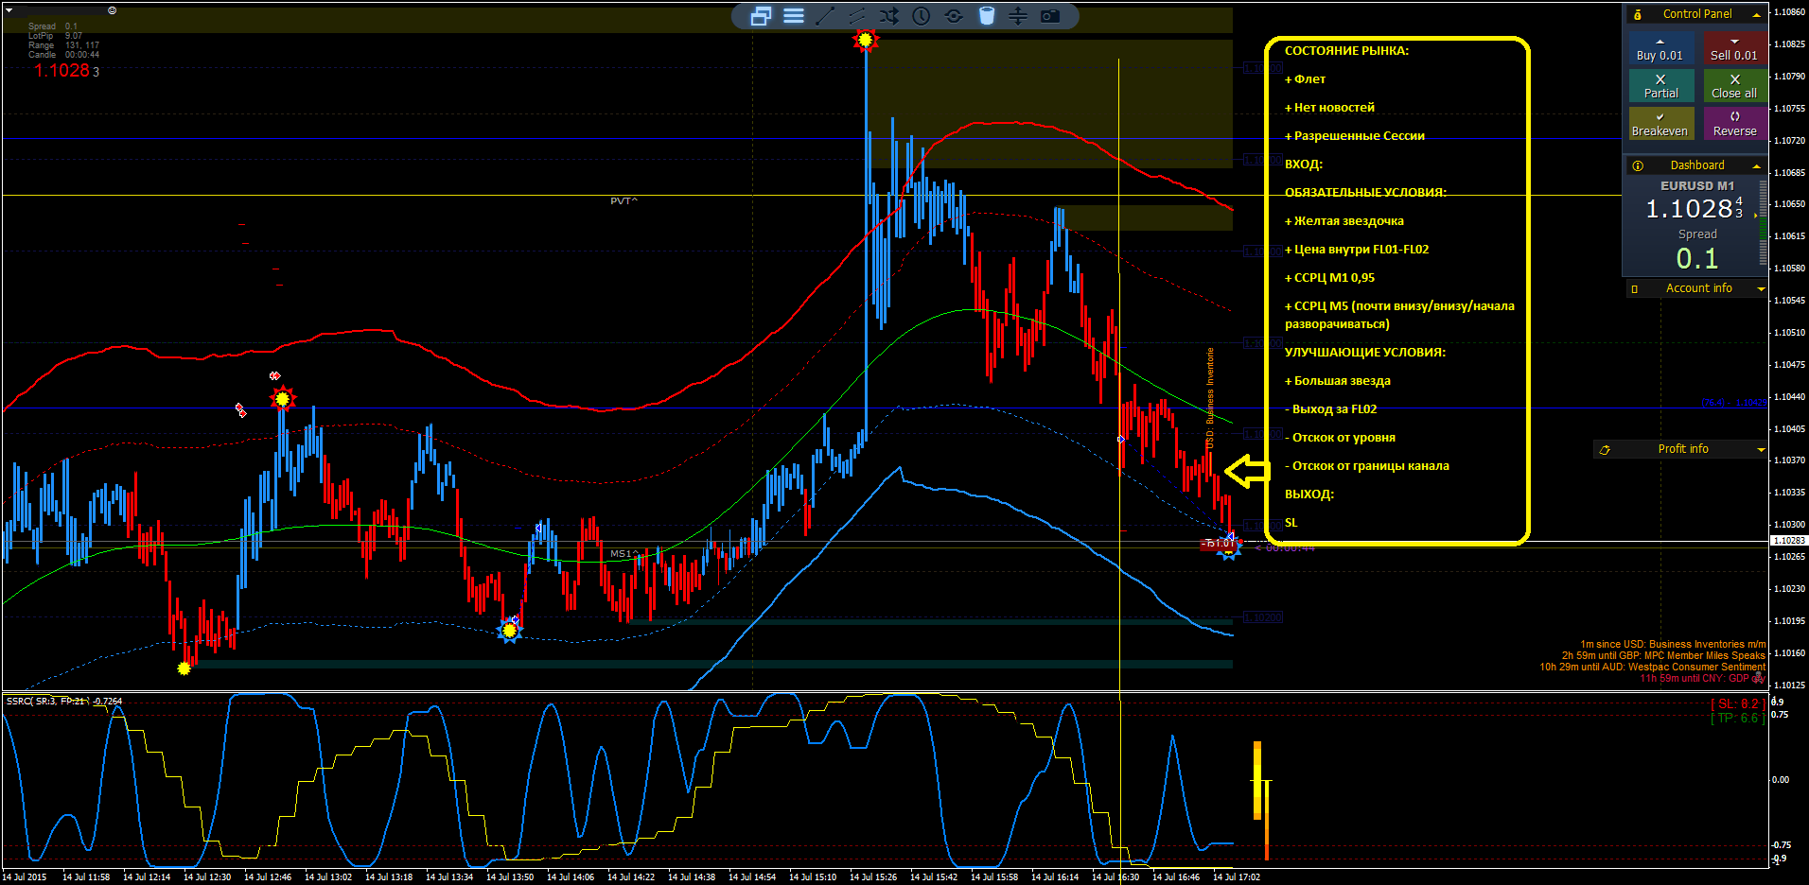Viewport: 1809px width, 885px height.
Task: Click the GBP: MPC Member Miles Speaks news line
Action: (1663, 656)
